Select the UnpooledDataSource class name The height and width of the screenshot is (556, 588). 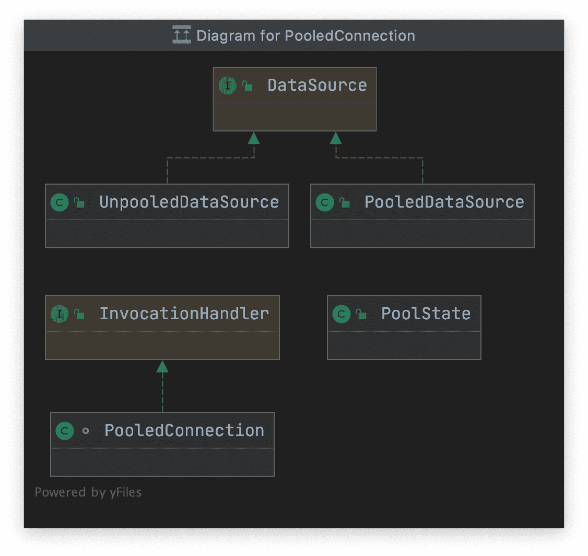(x=189, y=202)
